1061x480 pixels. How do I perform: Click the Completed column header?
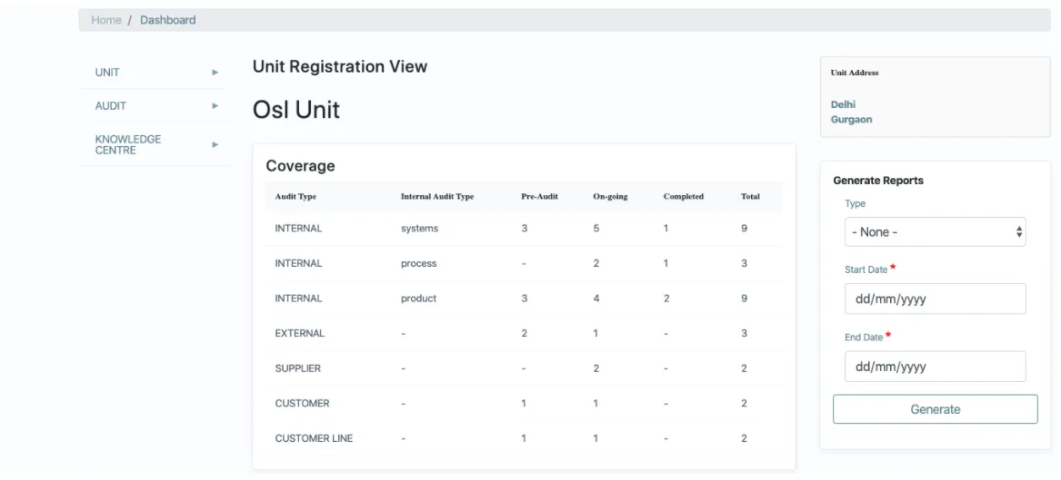(x=684, y=197)
